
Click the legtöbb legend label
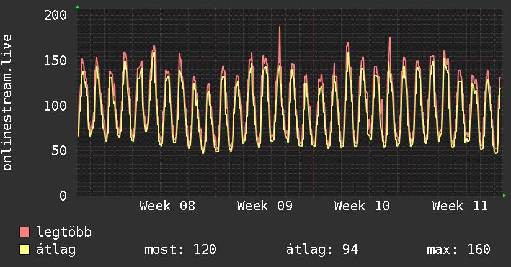(x=64, y=232)
